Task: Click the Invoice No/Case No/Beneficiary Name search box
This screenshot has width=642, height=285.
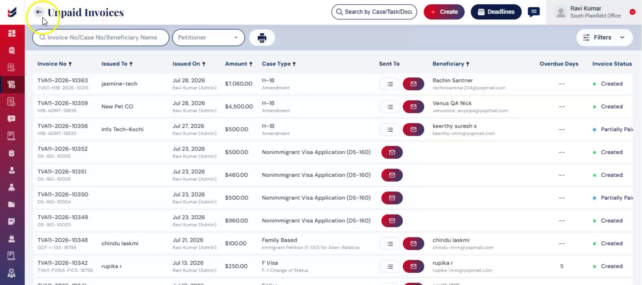Action: [101, 37]
